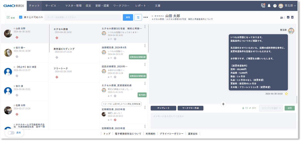This screenshot has height=141, width=301.
Task: Click the chat panel resize handle
Action: [223, 104]
